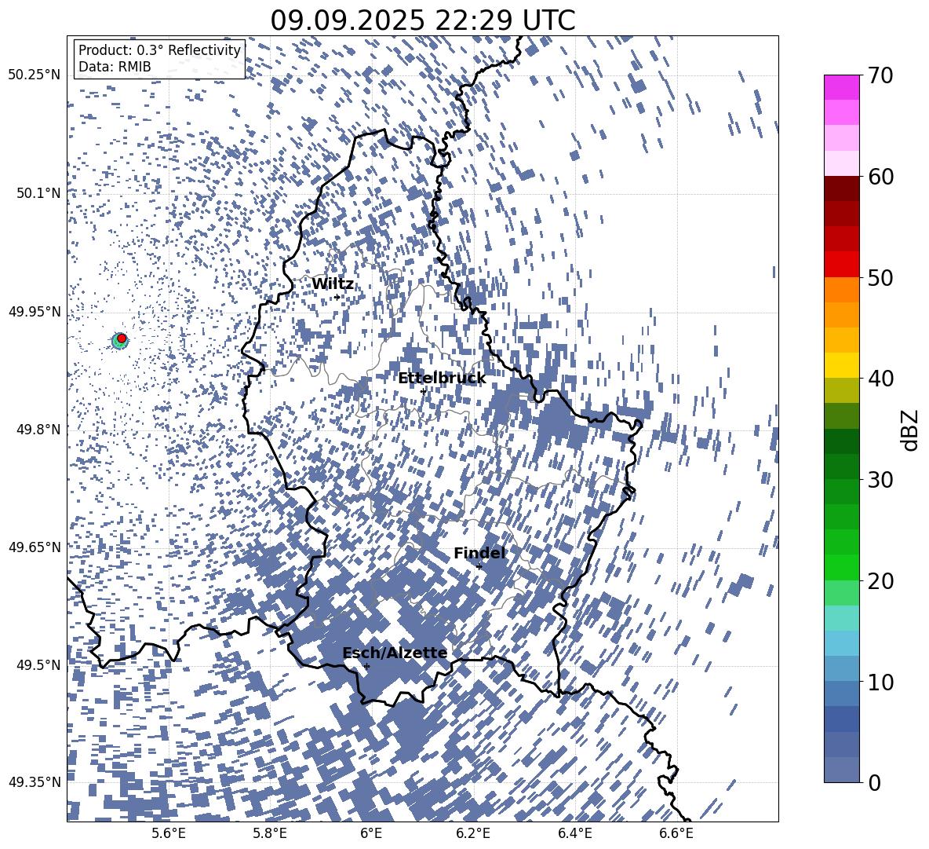Click the magenta top colorbar segment
929x849 pixels.
841,88
